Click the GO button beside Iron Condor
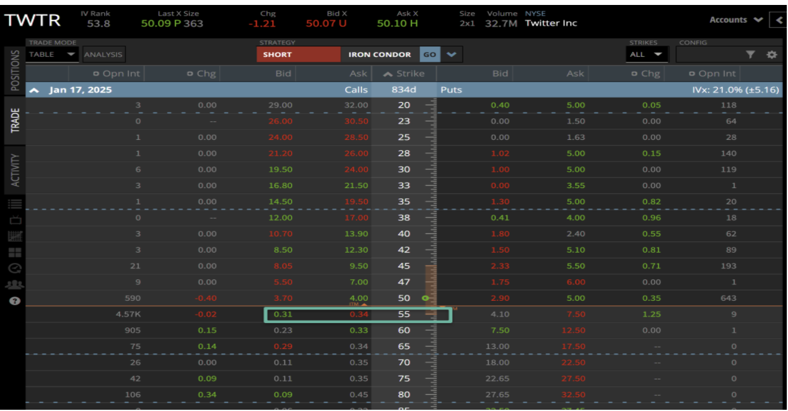The image size is (788, 411). [429, 54]
